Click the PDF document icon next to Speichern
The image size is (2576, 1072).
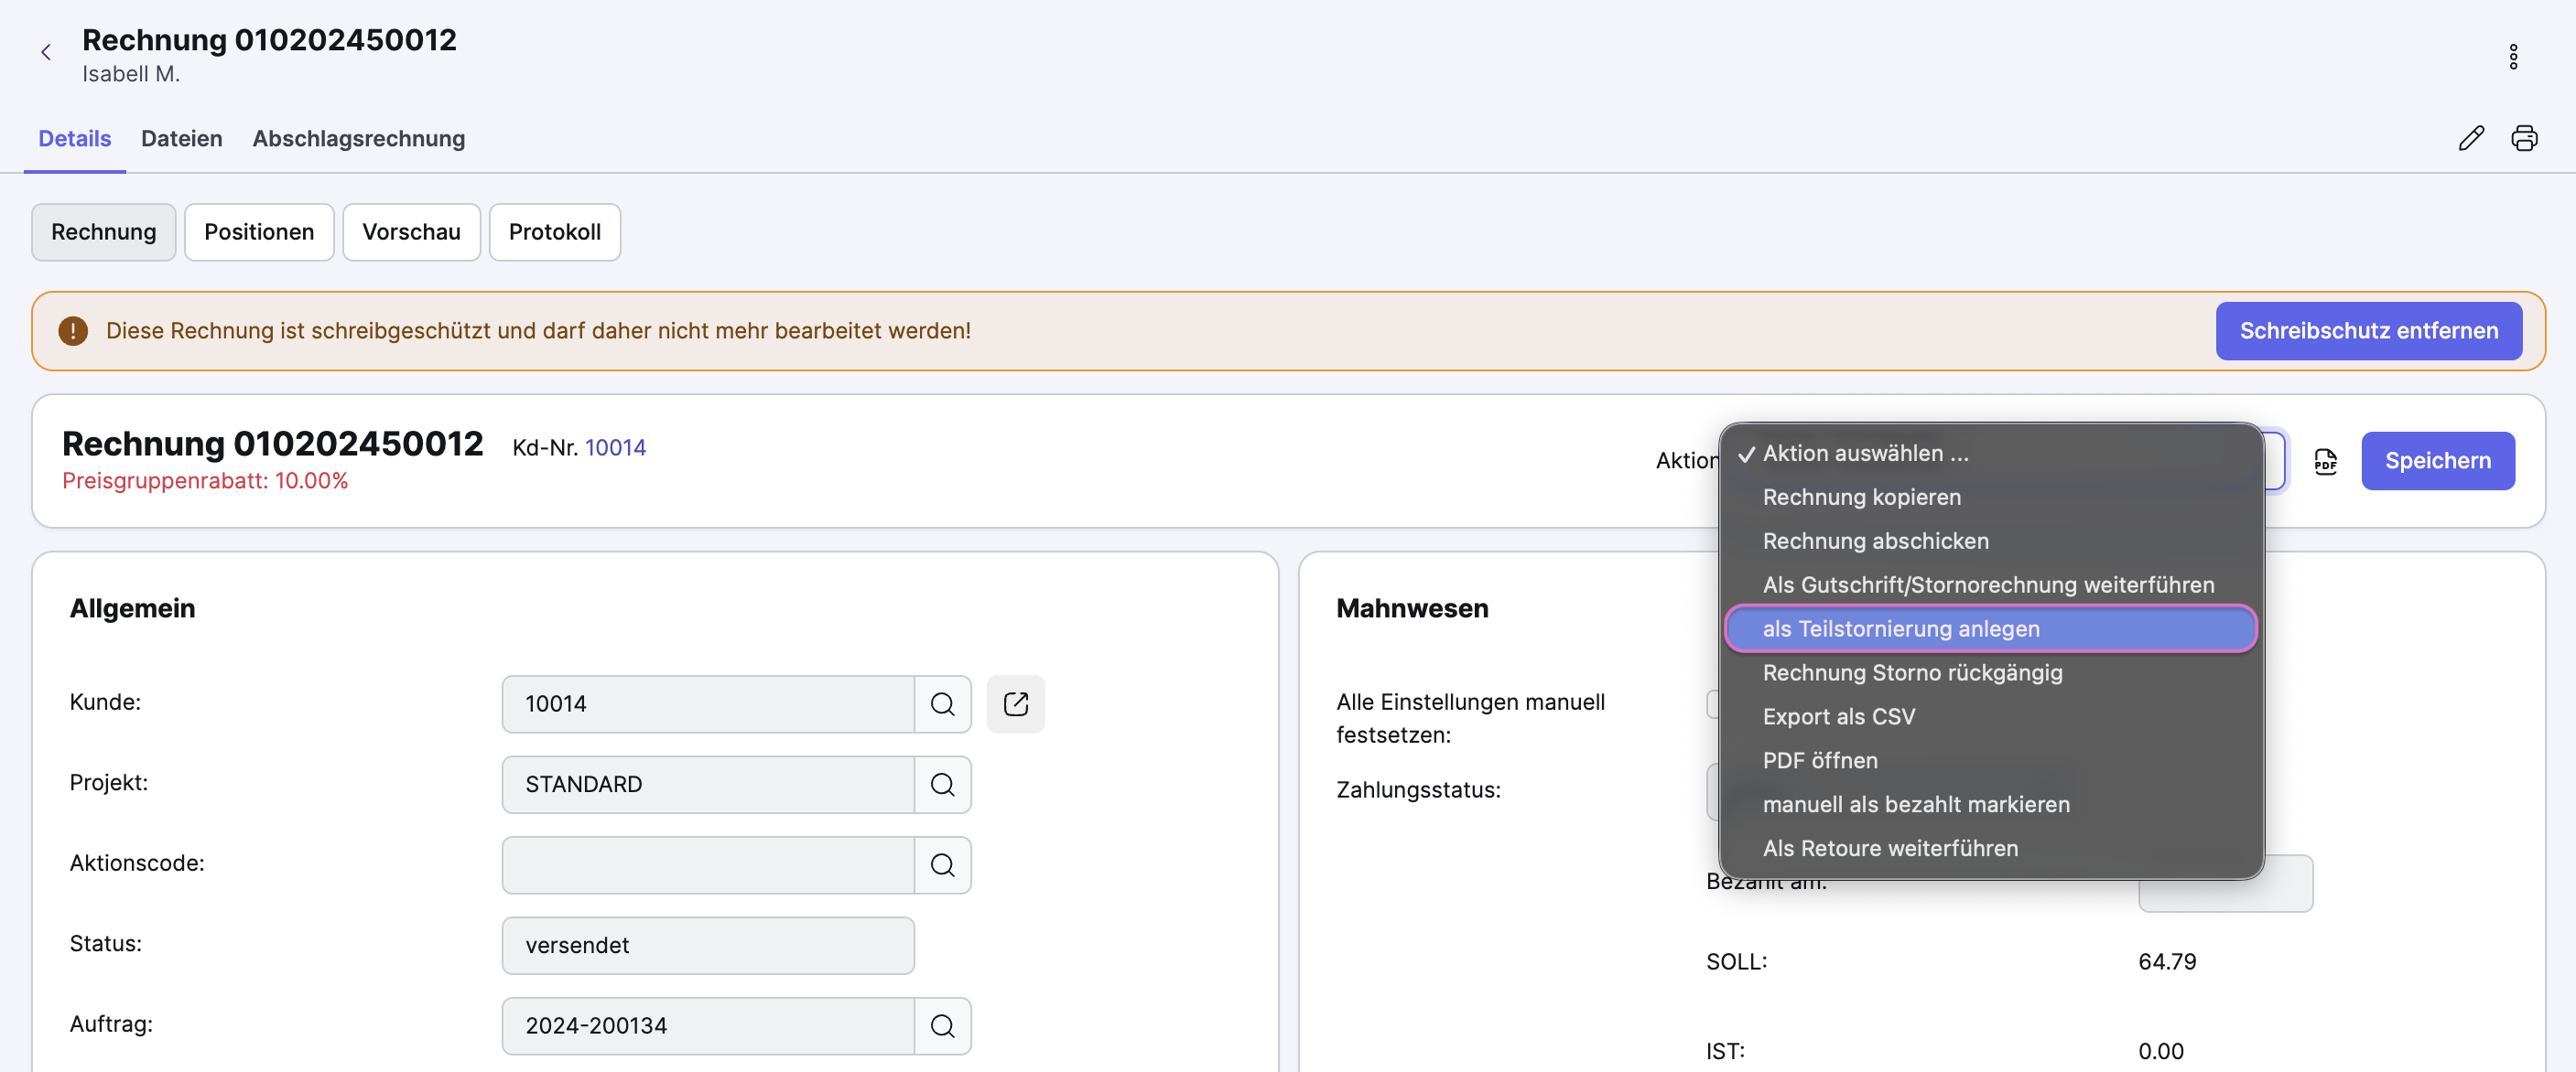tap(2325, 462)
